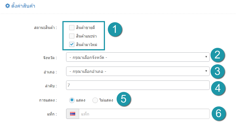236x126 pixels.
Task: Check the สินค้าขายดี checkbox
Action: [72, 28]
